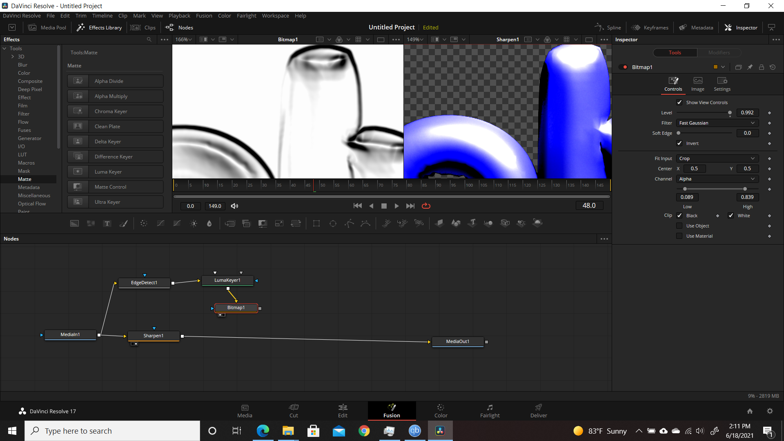Collapse the Tools tree in Effects
Image resolution: width=784 pixels, height=441 pixels.
click(x=4, y=49)
